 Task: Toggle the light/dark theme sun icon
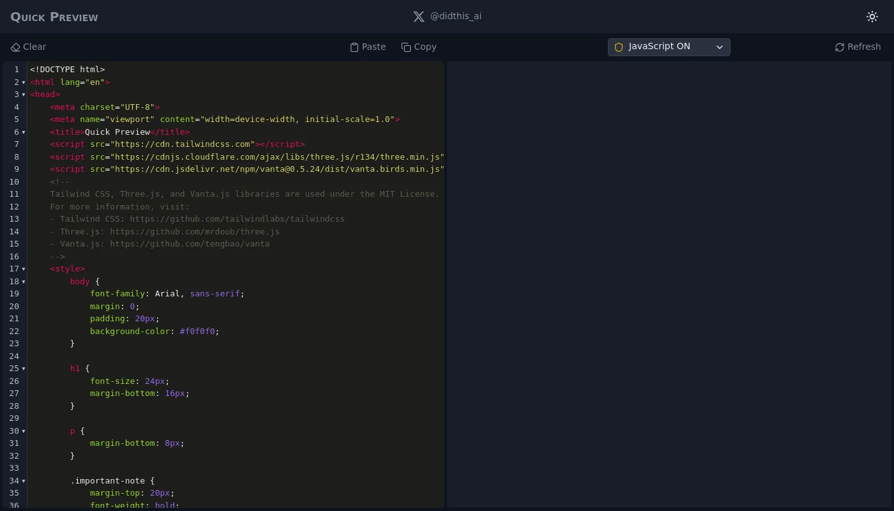pos(872,17)
